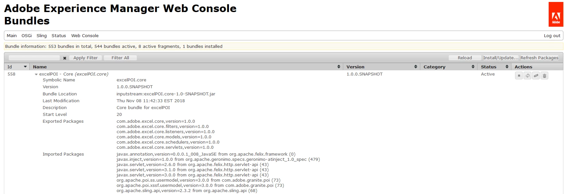
Task: Click the javax.inject imported package line
Action: (218, 159)
